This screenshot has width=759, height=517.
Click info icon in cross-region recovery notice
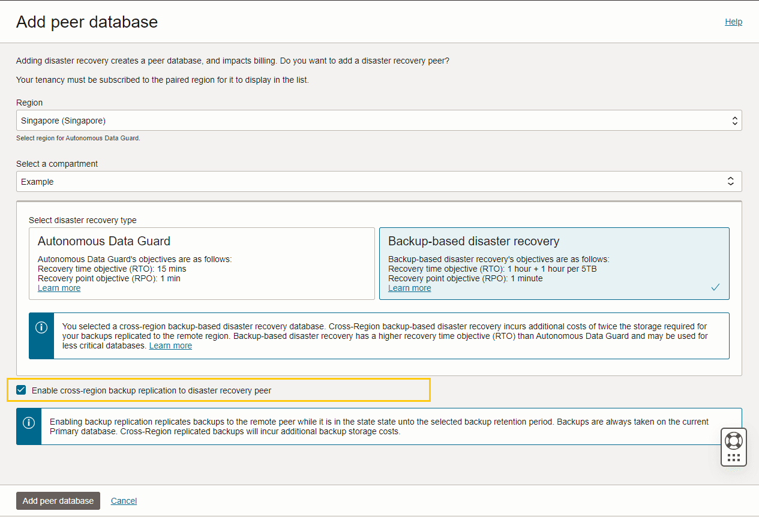point(41,327)
